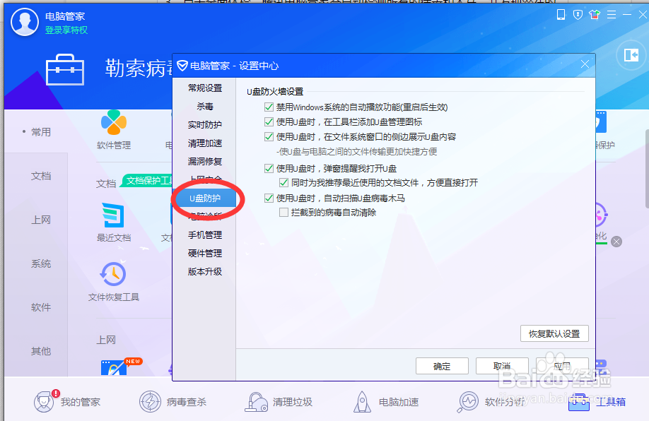649x421 pixels.
Task: Open 我的管家 at the bottom
Action: pyautogui.click(x=66, y=401)
